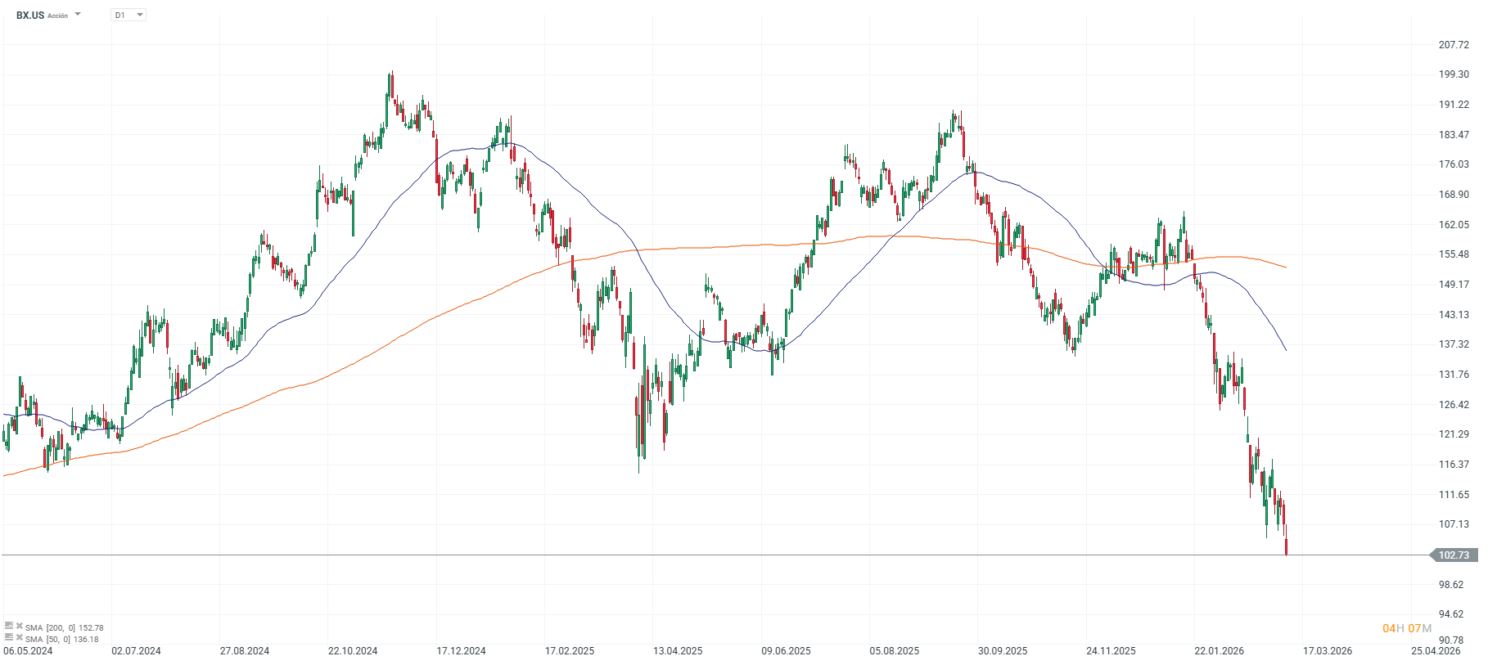Click the 22.10.2024 date on time axis
The image size is (1488, 665).
pyautogui.click(x=353, y=651)
